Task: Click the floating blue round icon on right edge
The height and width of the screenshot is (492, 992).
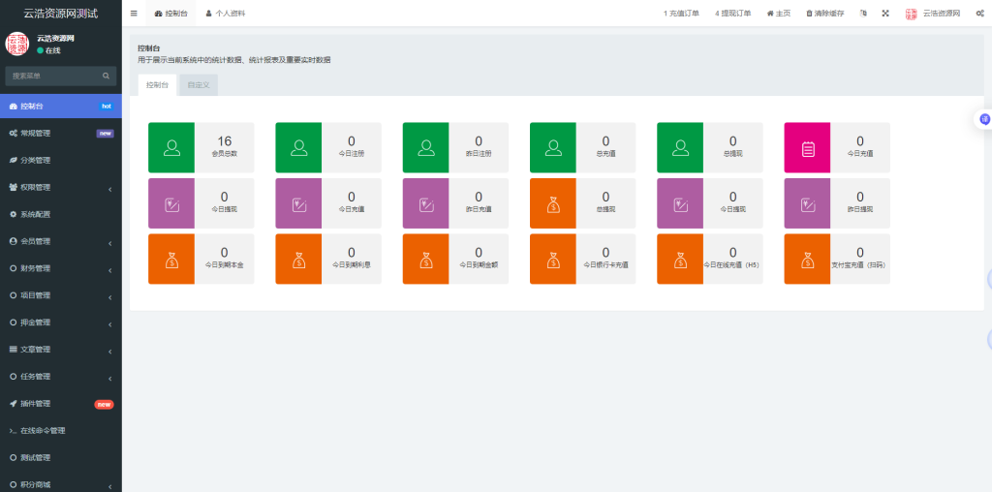Action: click(984, 119)
